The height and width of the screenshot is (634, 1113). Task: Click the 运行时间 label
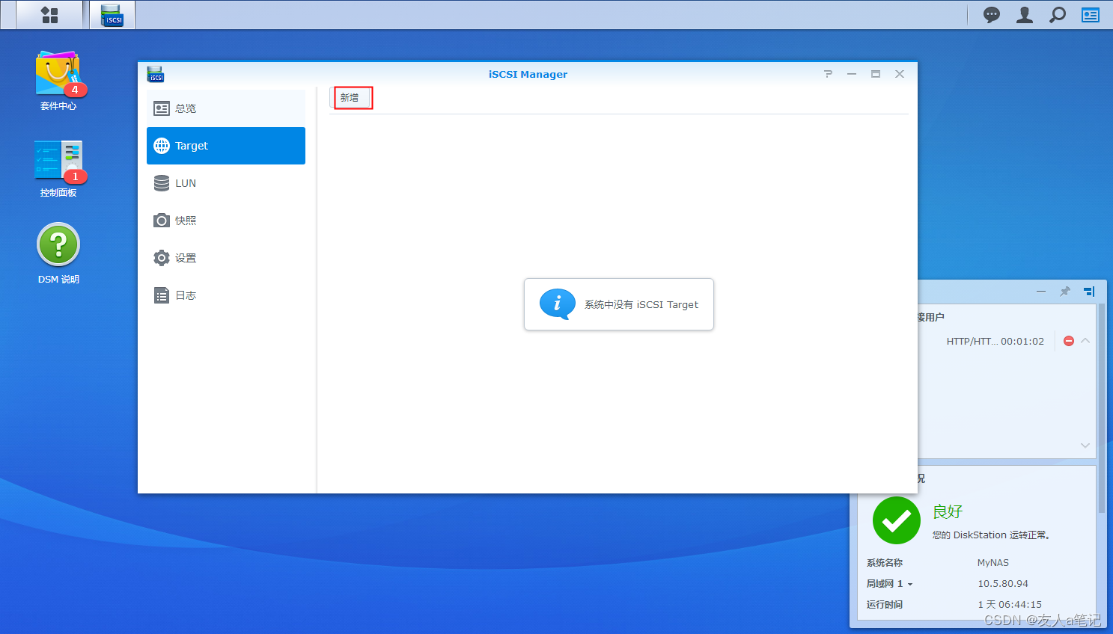coord(885,605)
